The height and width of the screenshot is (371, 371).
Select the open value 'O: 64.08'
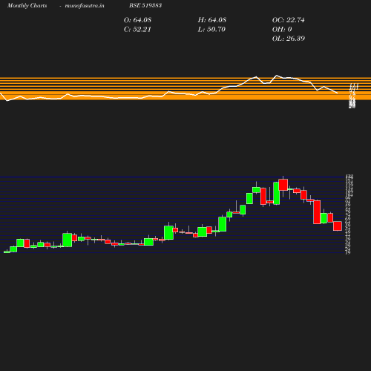click(x=137, y=20)
